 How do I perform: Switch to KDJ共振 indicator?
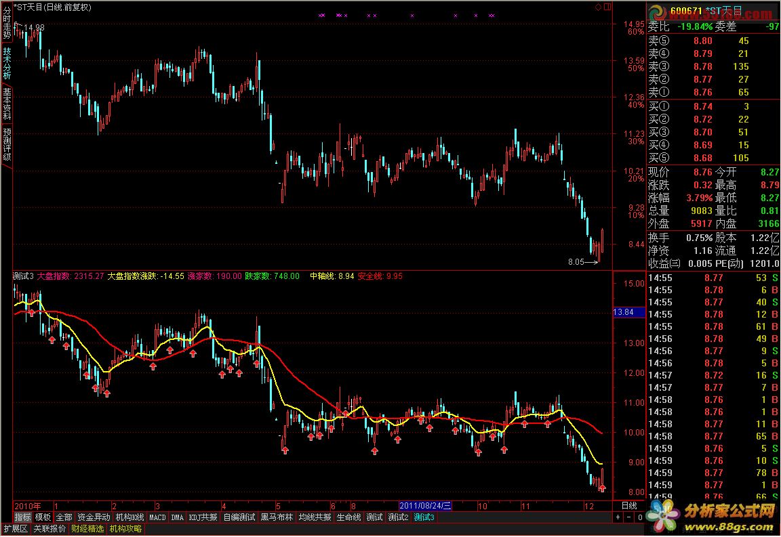203,517
